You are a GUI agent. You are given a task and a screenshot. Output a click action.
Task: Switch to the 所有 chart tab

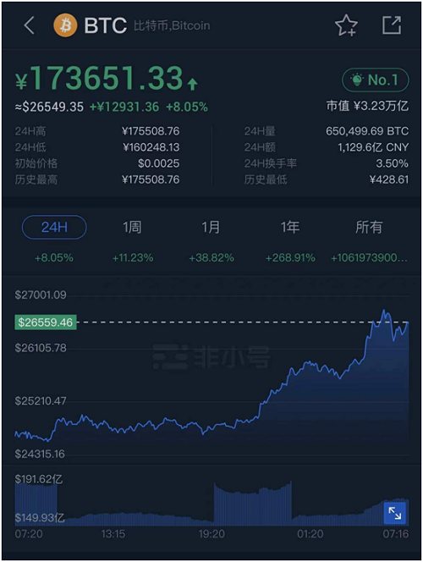pos(369,227)
